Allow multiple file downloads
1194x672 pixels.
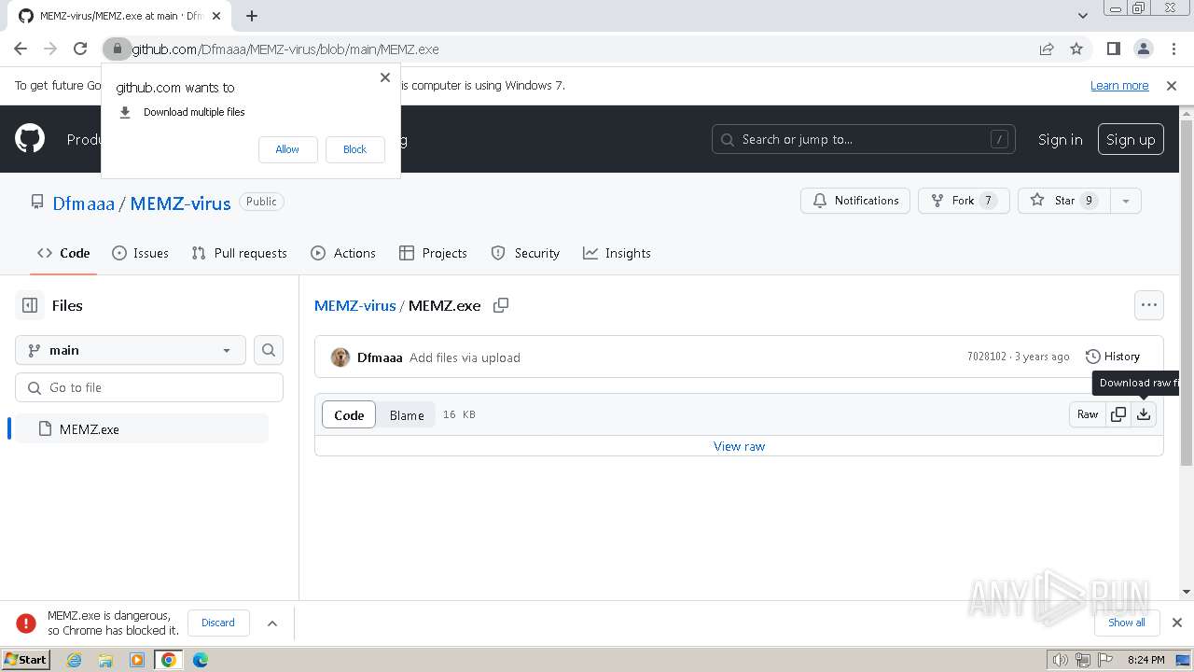[287, 149]
